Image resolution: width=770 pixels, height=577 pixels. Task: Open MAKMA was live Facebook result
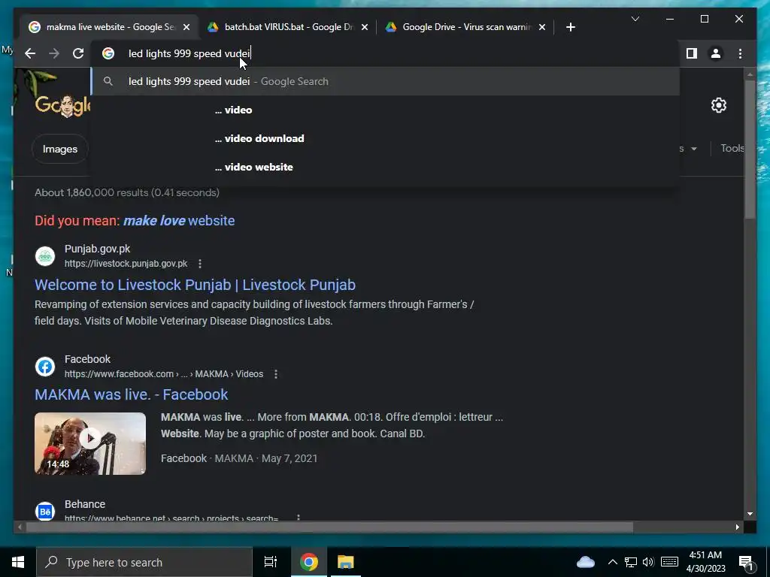pyautogui.click(x=131, y=394)
